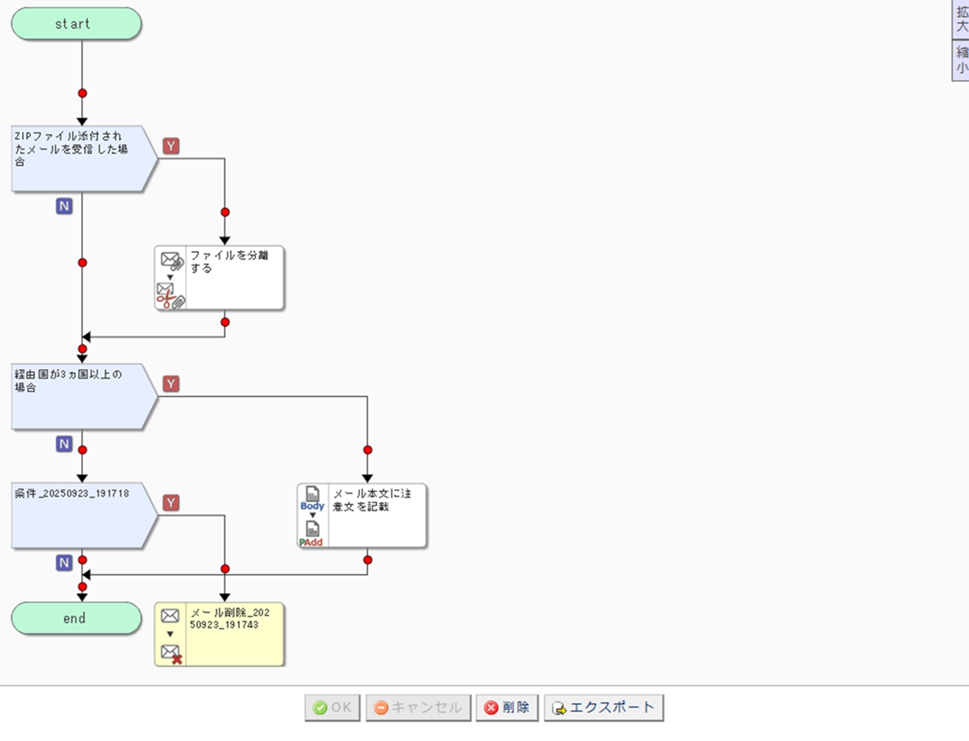Click the Y badge of 条件_20250923_191718

point(171,503)
